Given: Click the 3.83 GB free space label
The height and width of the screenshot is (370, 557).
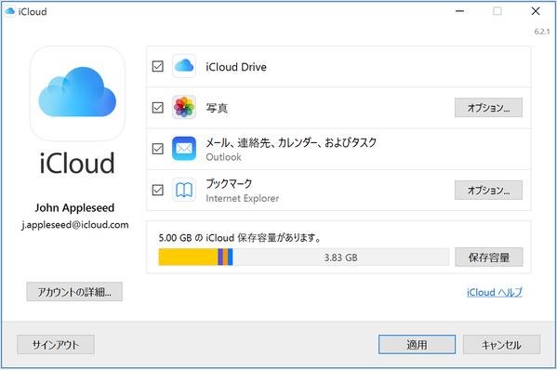Looking at the screenshot, I should (340, 258).
